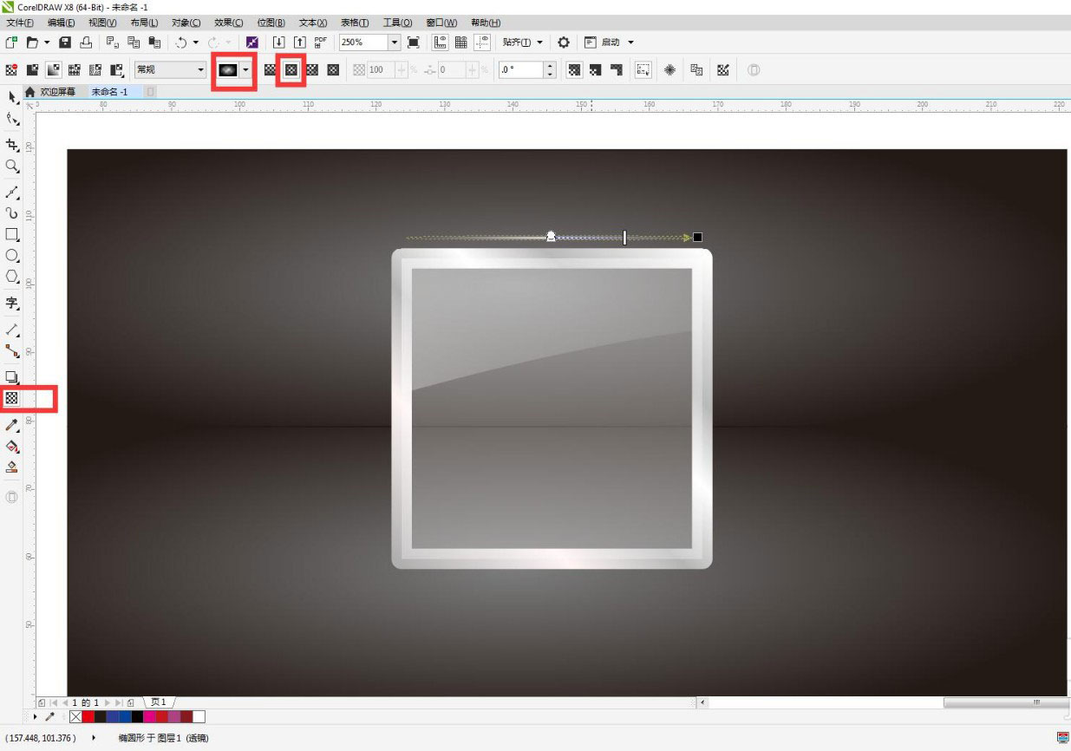The width and height of the screenshot is (1071, 751).
Task: Open the 效果(C) menu
Action: click(x=229, y=23)
